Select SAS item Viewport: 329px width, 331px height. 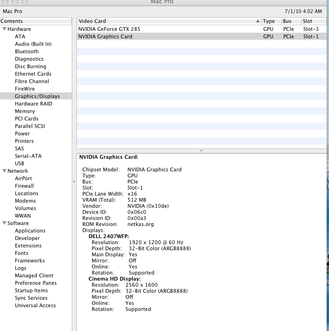point(19,148)
